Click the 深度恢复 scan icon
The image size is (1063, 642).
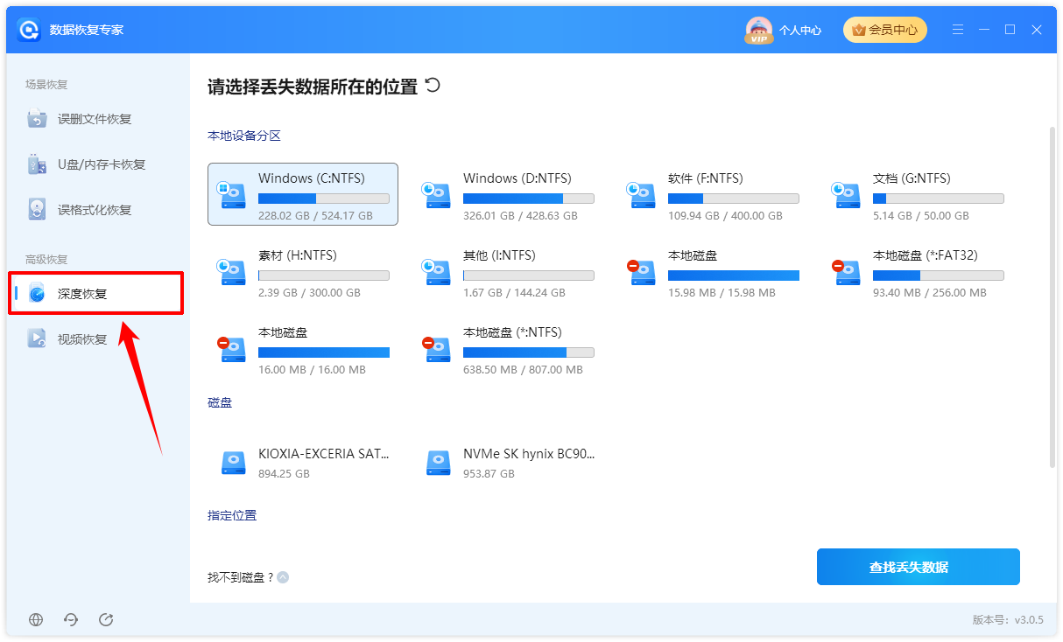click(37, 294)
